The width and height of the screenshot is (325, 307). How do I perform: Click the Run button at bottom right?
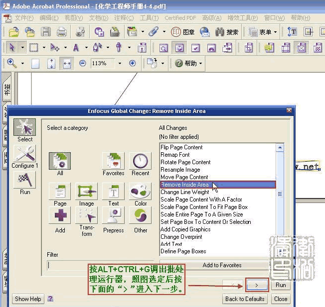coord(281,285)
